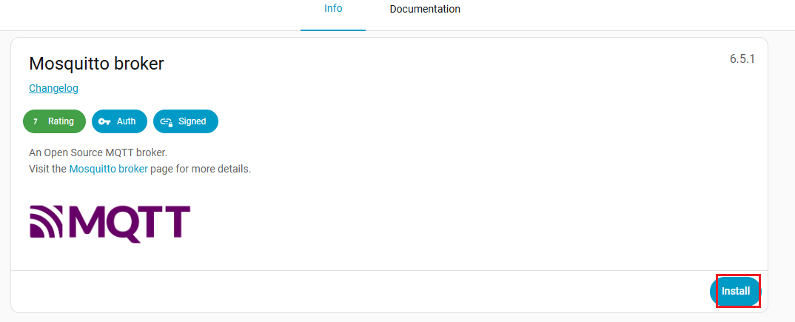
Task: Click the 'An Open Source MQTT broker.' description
Action: 98,152
